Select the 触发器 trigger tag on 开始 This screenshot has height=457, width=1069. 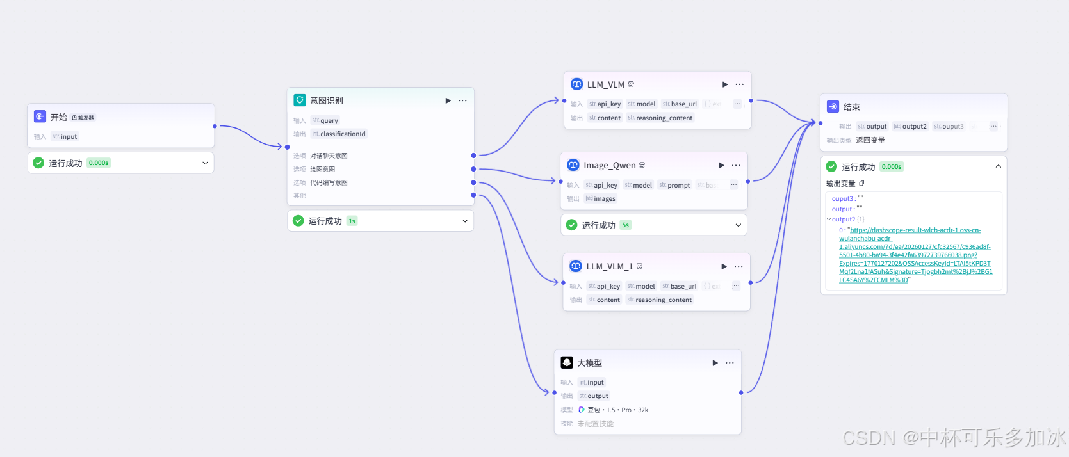click(x=83, y=118)
